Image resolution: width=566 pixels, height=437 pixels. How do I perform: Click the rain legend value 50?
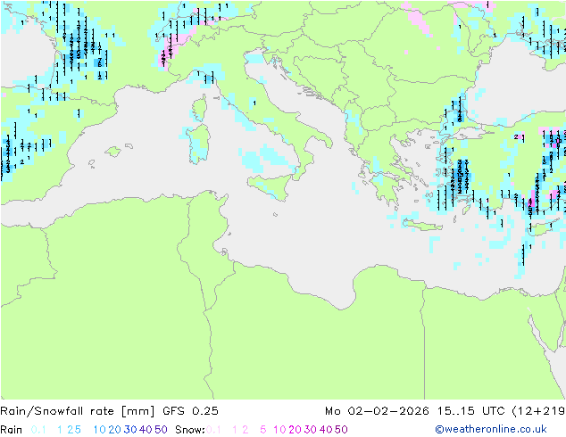click(161, 430)
